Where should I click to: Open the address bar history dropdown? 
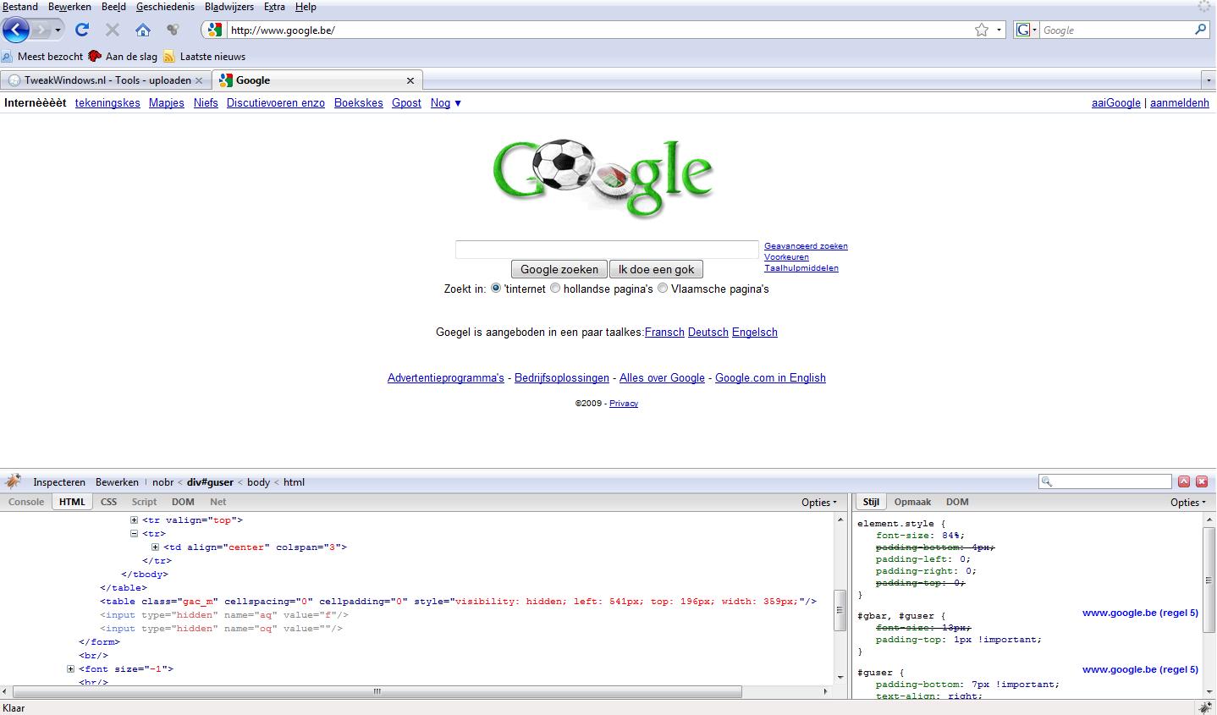999,30
